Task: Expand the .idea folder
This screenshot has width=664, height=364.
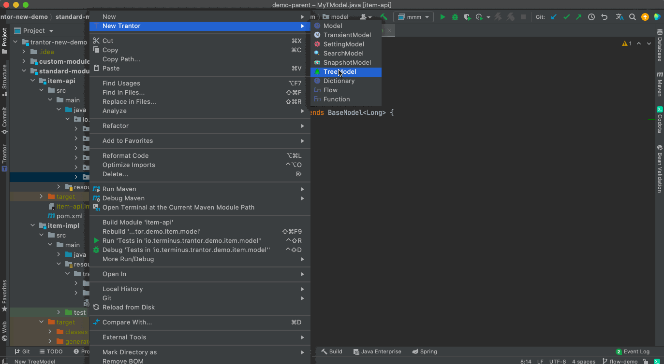Action: click(24, 52)
